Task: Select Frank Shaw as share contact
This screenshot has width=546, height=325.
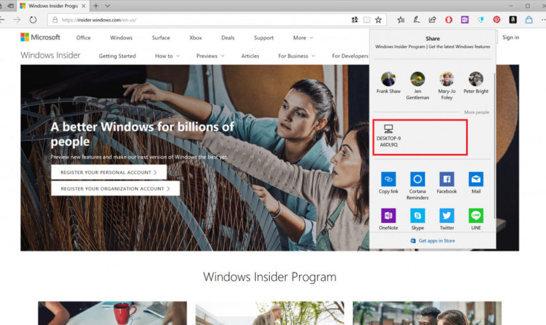Action: coord(388,80)
